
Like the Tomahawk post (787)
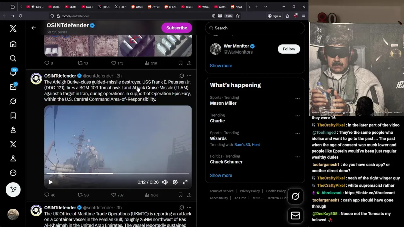coord(117,195)
